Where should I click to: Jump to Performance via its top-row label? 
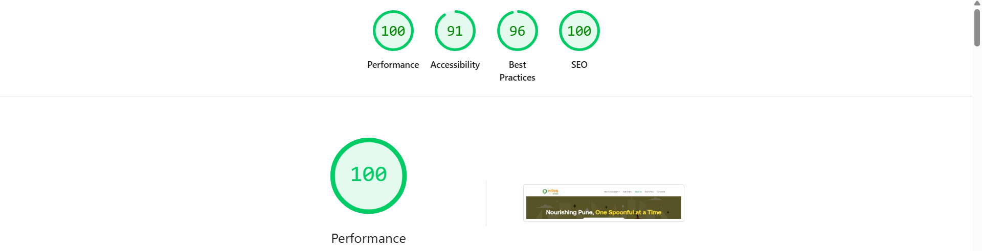(x=393, y=65)
